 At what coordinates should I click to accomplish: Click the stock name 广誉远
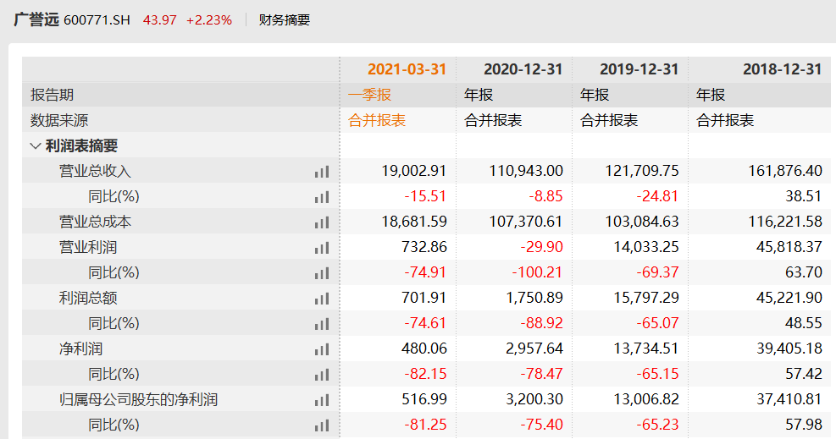(x=36, y=19)
